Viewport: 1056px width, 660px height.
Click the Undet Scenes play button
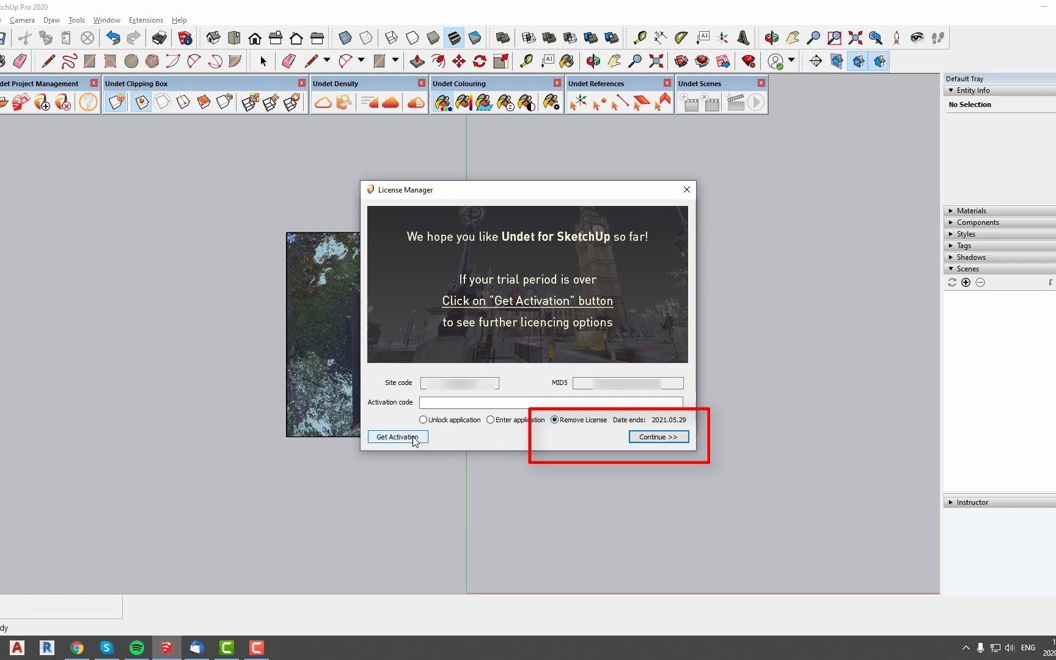click(x=756, y=102)
